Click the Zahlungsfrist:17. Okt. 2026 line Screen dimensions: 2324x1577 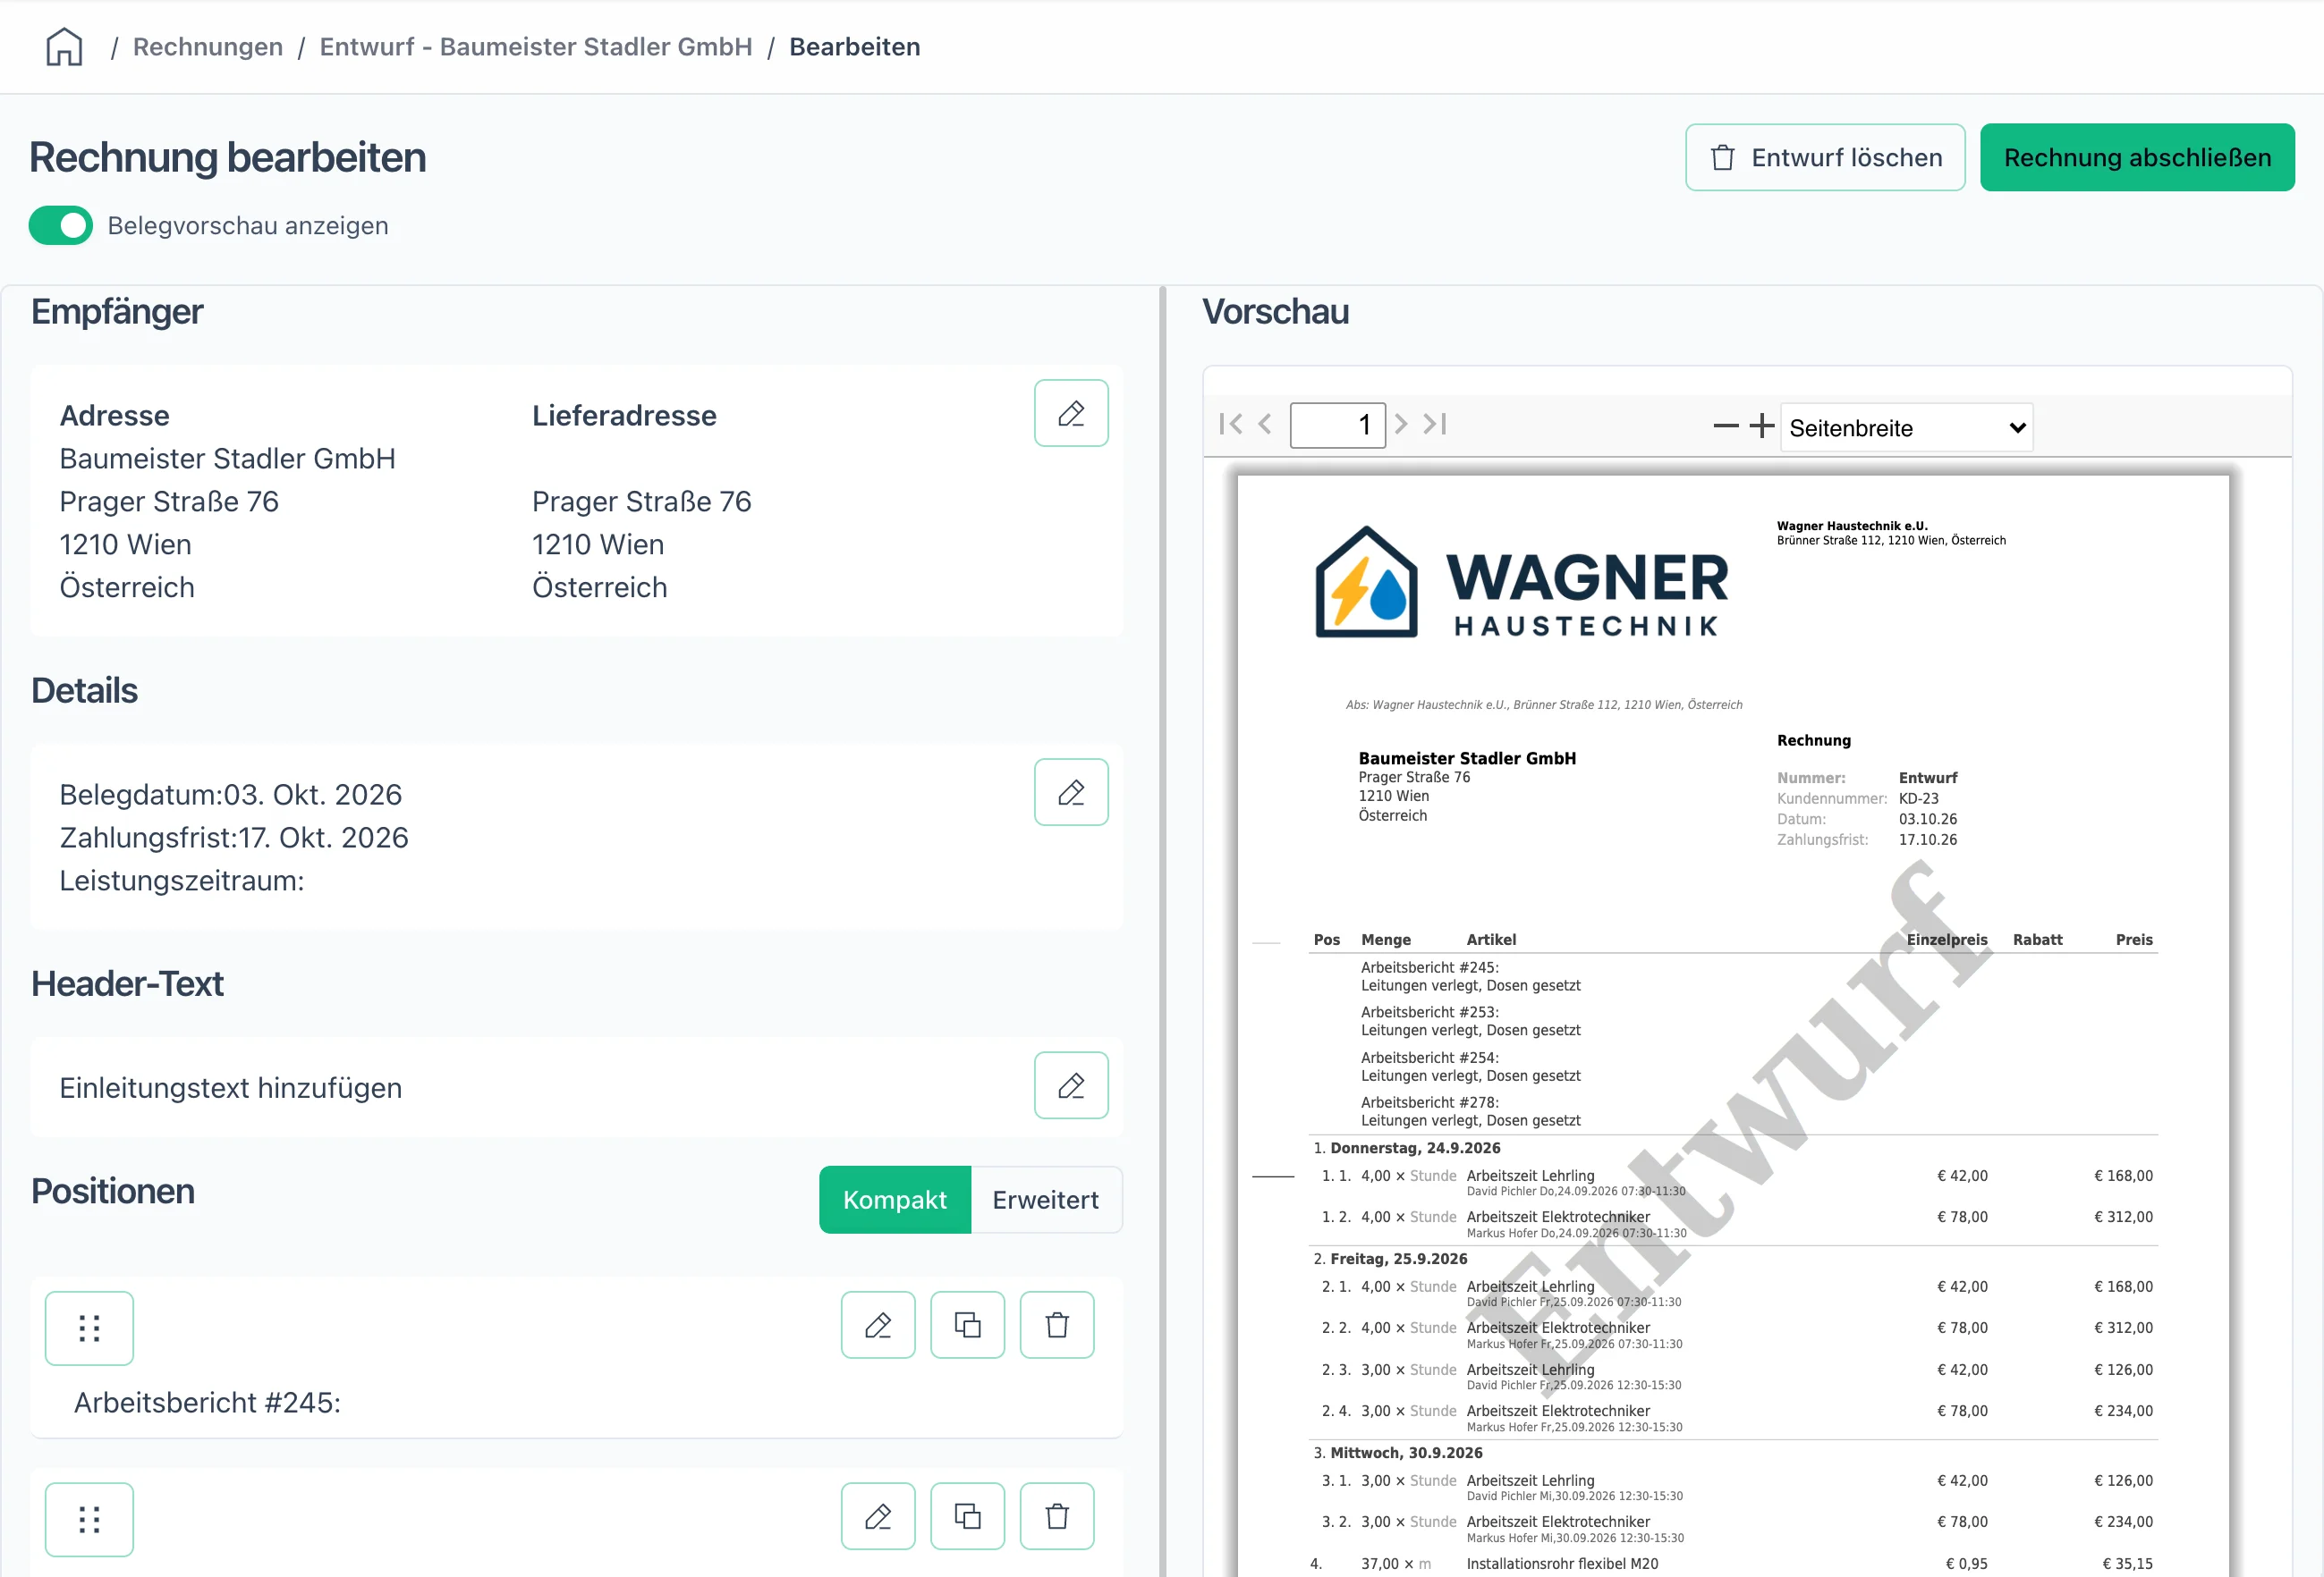click(234, 838)
